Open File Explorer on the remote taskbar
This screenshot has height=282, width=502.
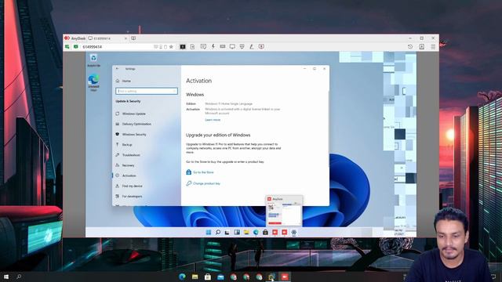point(246,232)
